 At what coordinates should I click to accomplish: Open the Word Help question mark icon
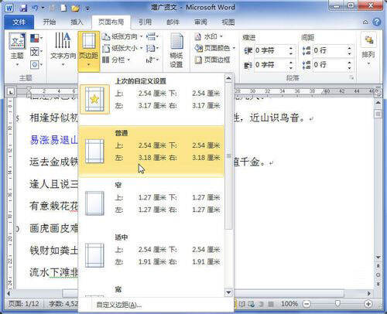coord(377,22)
